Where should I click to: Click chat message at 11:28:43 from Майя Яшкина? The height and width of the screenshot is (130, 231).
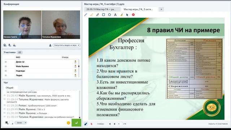(39, 96)
